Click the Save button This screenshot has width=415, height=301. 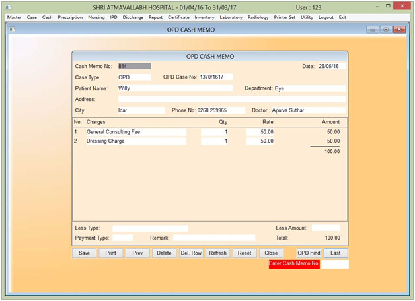(84, 253)
